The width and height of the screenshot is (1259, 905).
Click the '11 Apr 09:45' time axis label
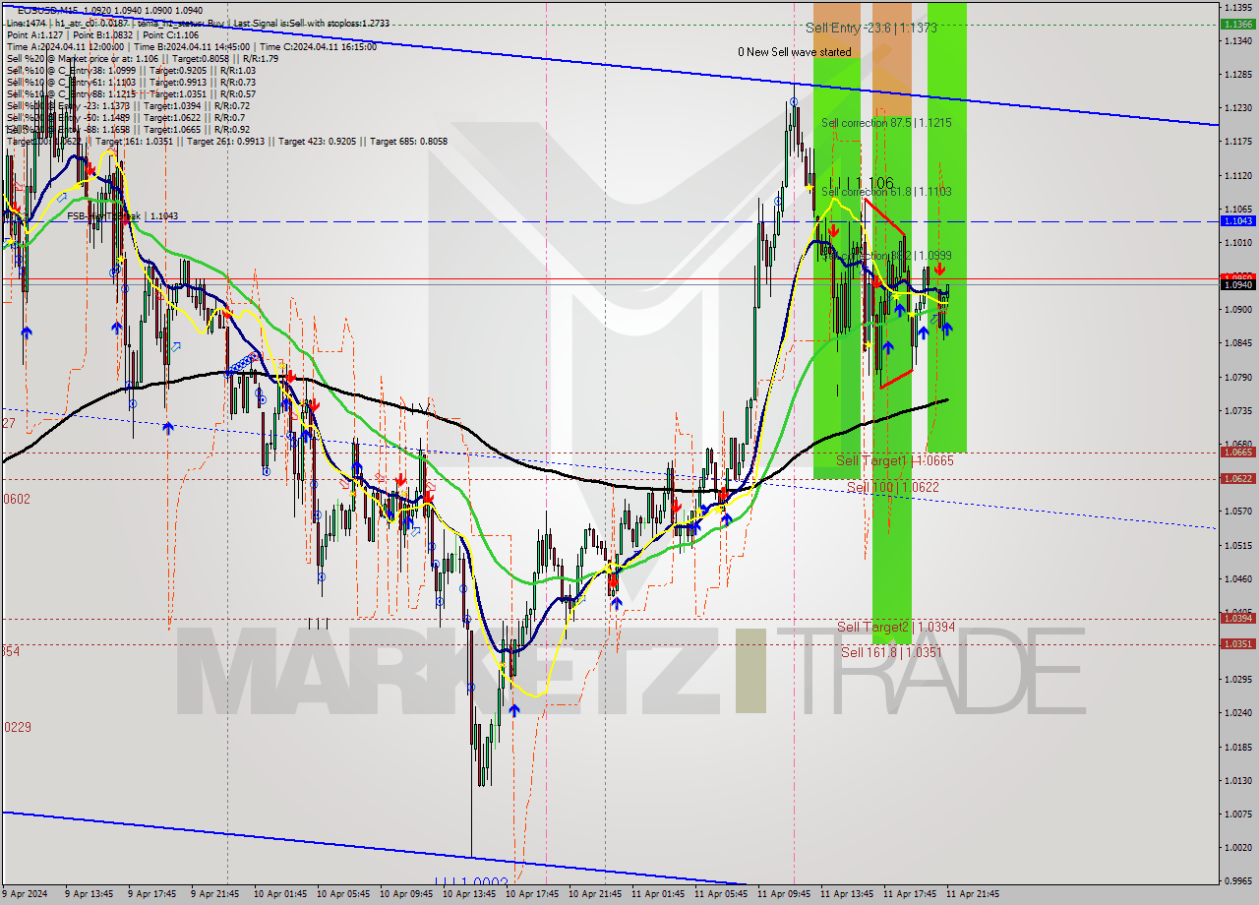pos(786,894)
